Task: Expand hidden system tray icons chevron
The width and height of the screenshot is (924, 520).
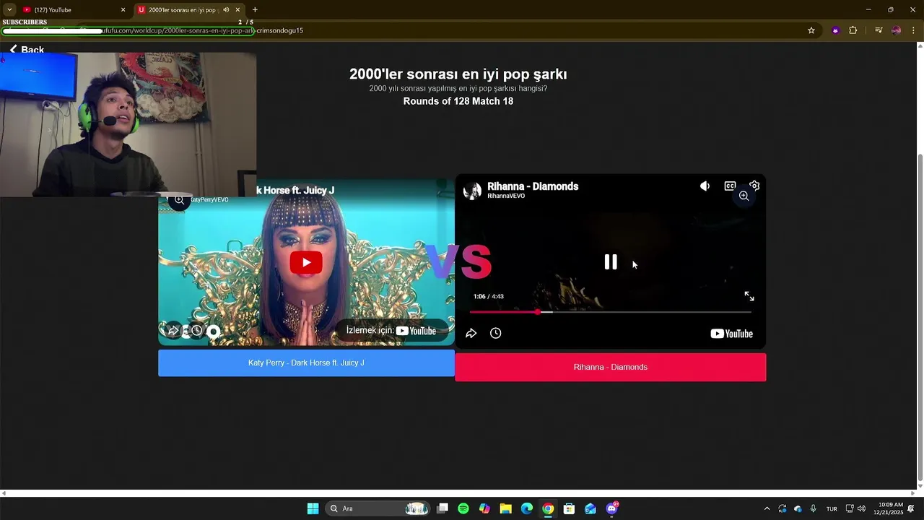Action: click(x=767, y=508)
